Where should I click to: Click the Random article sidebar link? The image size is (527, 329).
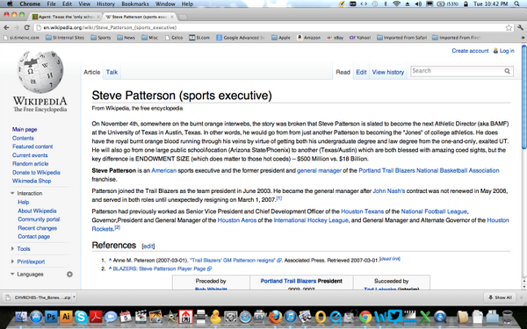30,164
